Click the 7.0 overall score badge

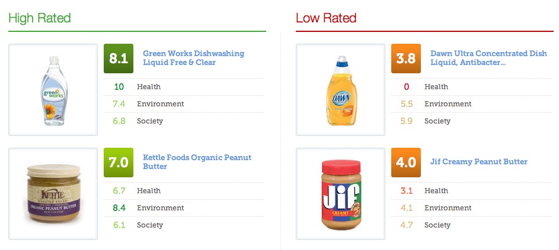point(119,163)
